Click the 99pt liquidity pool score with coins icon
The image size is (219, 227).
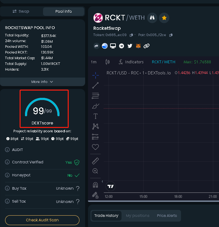coord(72,139)
